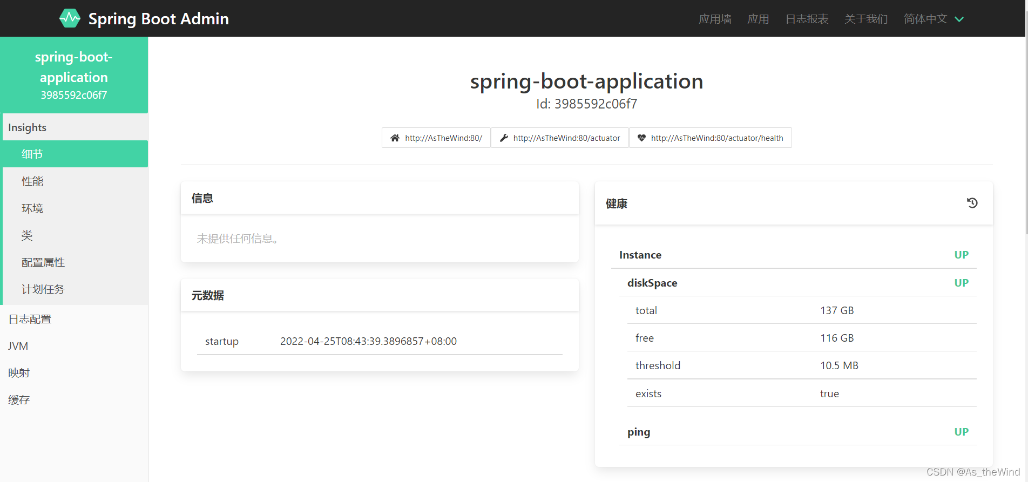Open 日志配置 in the sidebar
Viewport: 1028px width, 482px height.
74,319
